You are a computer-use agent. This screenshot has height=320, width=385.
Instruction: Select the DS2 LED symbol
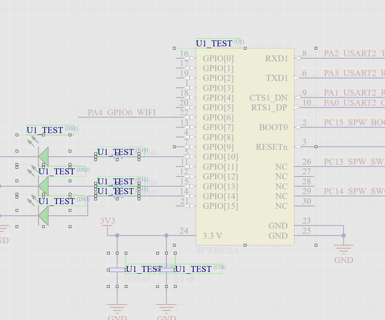pyautogui.click(x=43, y=186)
